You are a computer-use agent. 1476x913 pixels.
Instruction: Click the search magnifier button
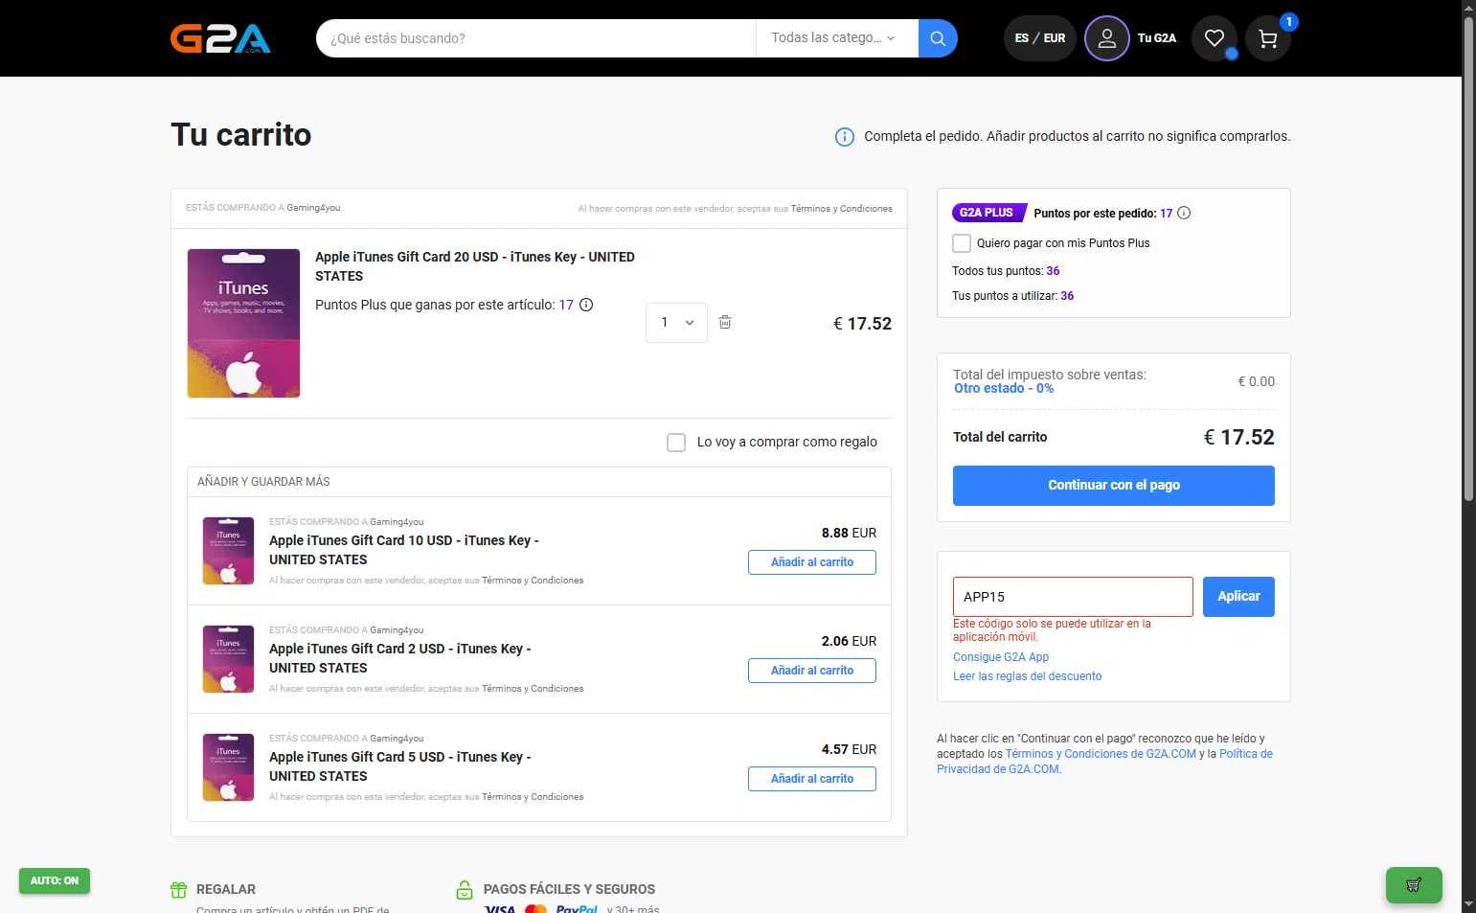938,38
